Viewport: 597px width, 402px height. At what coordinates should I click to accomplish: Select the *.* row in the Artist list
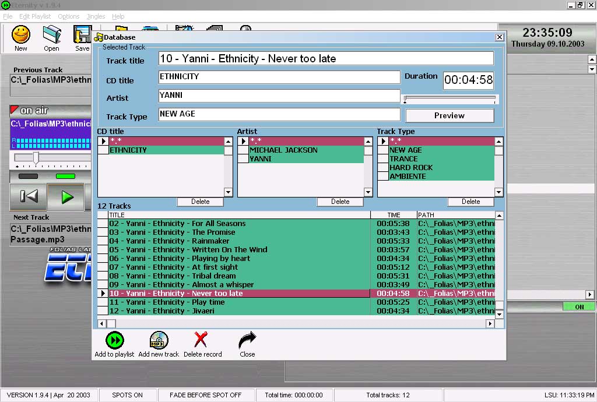coord(306,141)
